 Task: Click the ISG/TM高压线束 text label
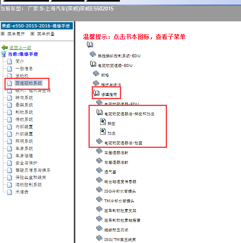tap(120, 240)
